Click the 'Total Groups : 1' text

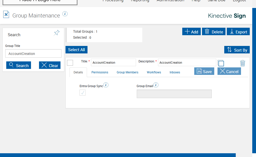pos(85,31)
